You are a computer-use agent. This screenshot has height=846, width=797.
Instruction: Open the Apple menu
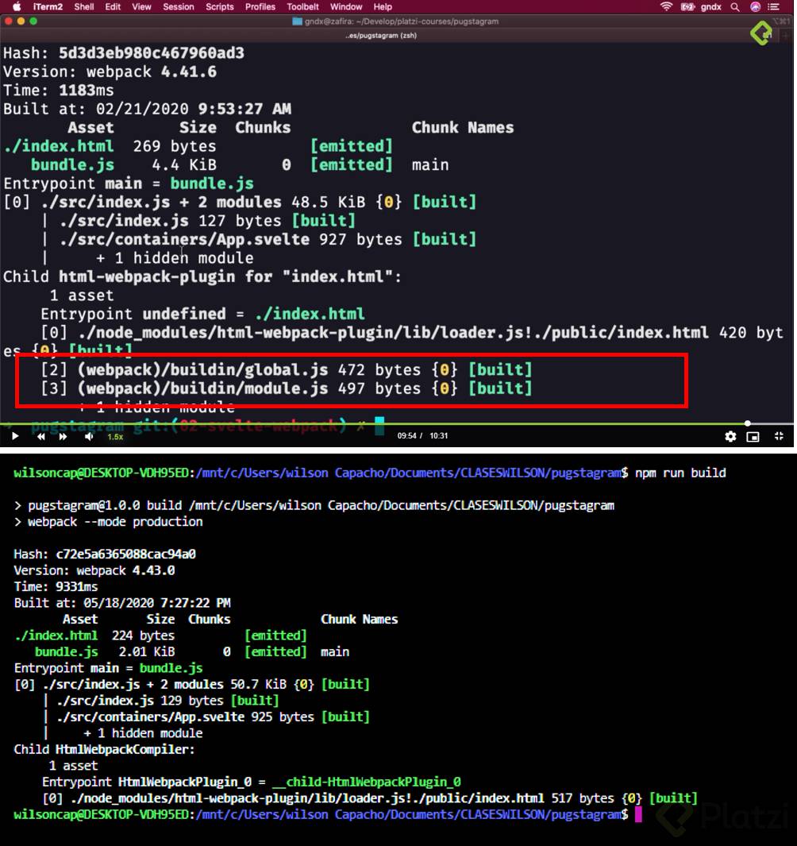tap(17, 6)
